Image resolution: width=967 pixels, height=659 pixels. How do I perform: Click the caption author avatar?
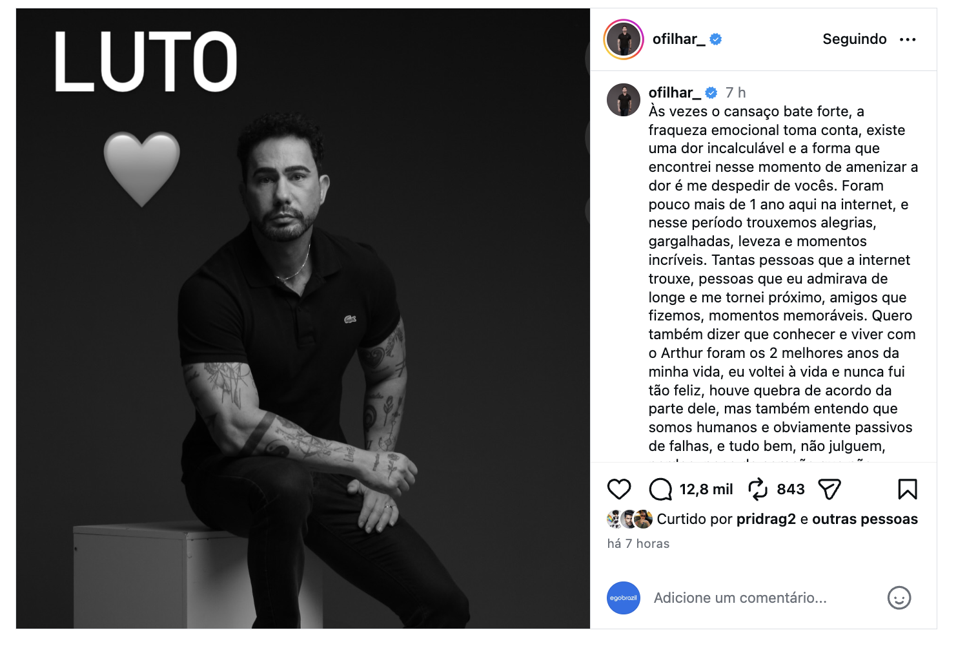click(x=624, y=99)
